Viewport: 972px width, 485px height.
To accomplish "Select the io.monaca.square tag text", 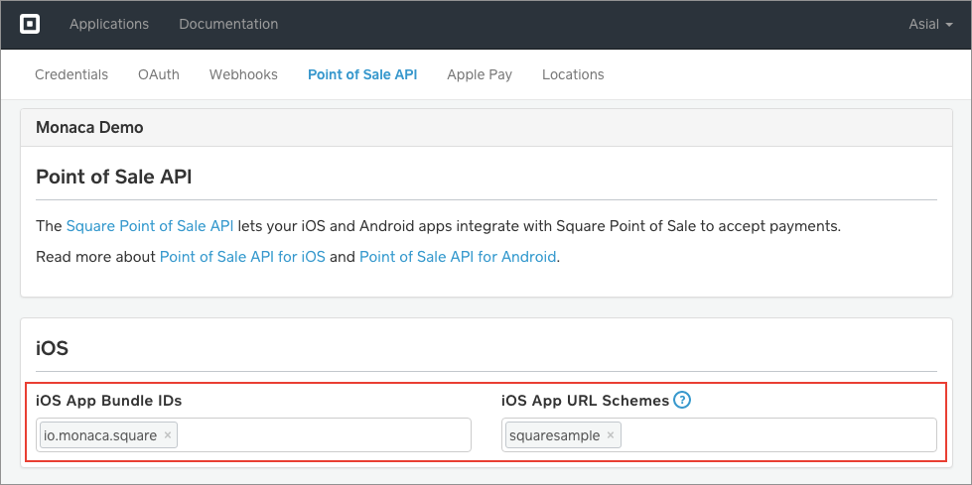I will pos(100,435).
